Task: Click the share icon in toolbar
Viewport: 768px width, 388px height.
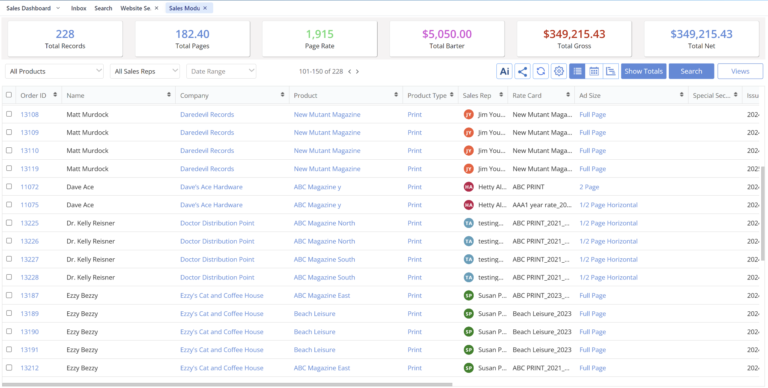Action: pos(522,71)
